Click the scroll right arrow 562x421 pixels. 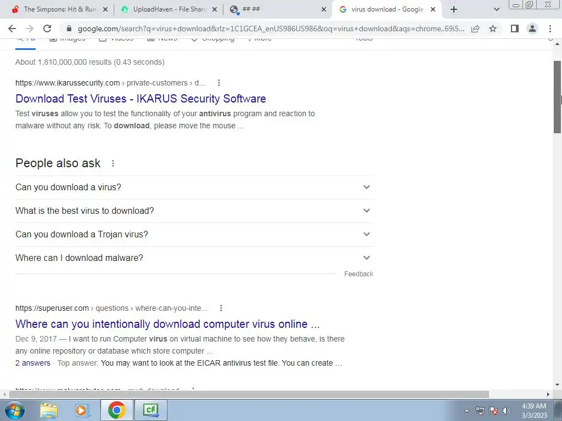pos(548,394)
